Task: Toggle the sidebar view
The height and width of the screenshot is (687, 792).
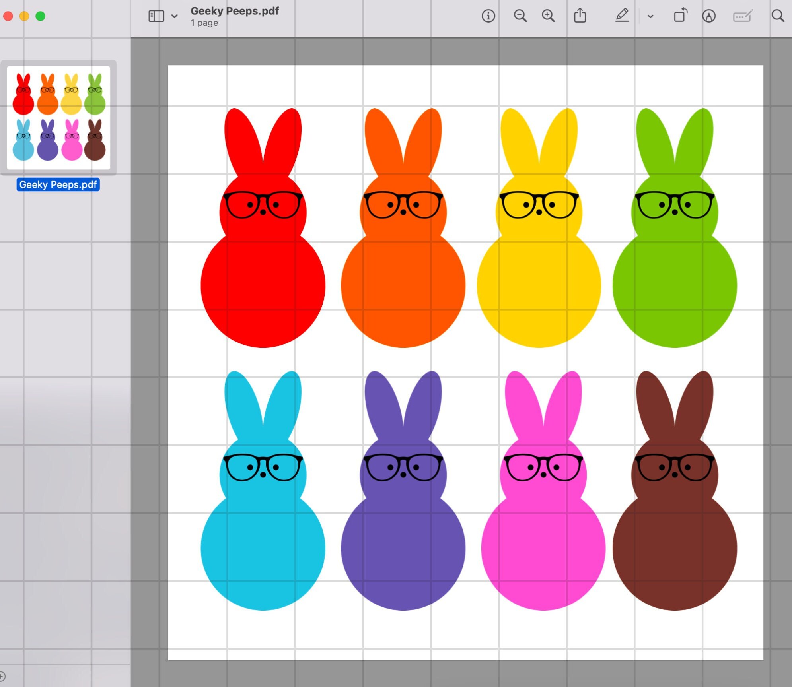Action: click(x=156, y=16)
